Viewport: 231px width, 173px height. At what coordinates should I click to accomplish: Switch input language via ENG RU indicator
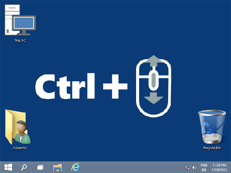point(204,167)
